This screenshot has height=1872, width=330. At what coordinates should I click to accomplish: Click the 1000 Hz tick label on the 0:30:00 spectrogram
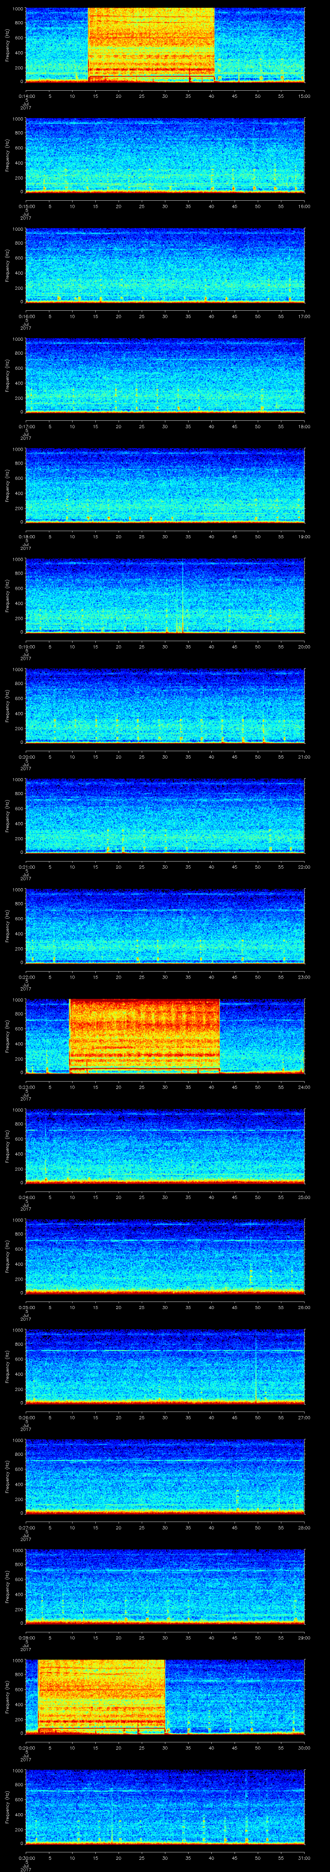[17, 1771]
